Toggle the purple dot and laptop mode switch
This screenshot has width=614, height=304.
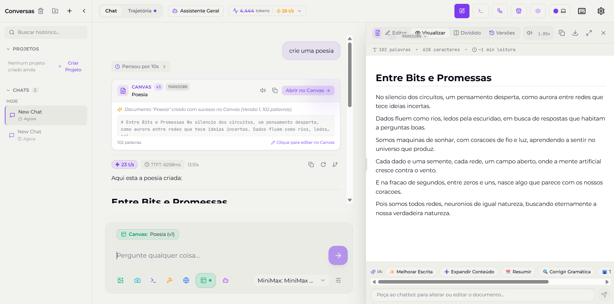560,11
